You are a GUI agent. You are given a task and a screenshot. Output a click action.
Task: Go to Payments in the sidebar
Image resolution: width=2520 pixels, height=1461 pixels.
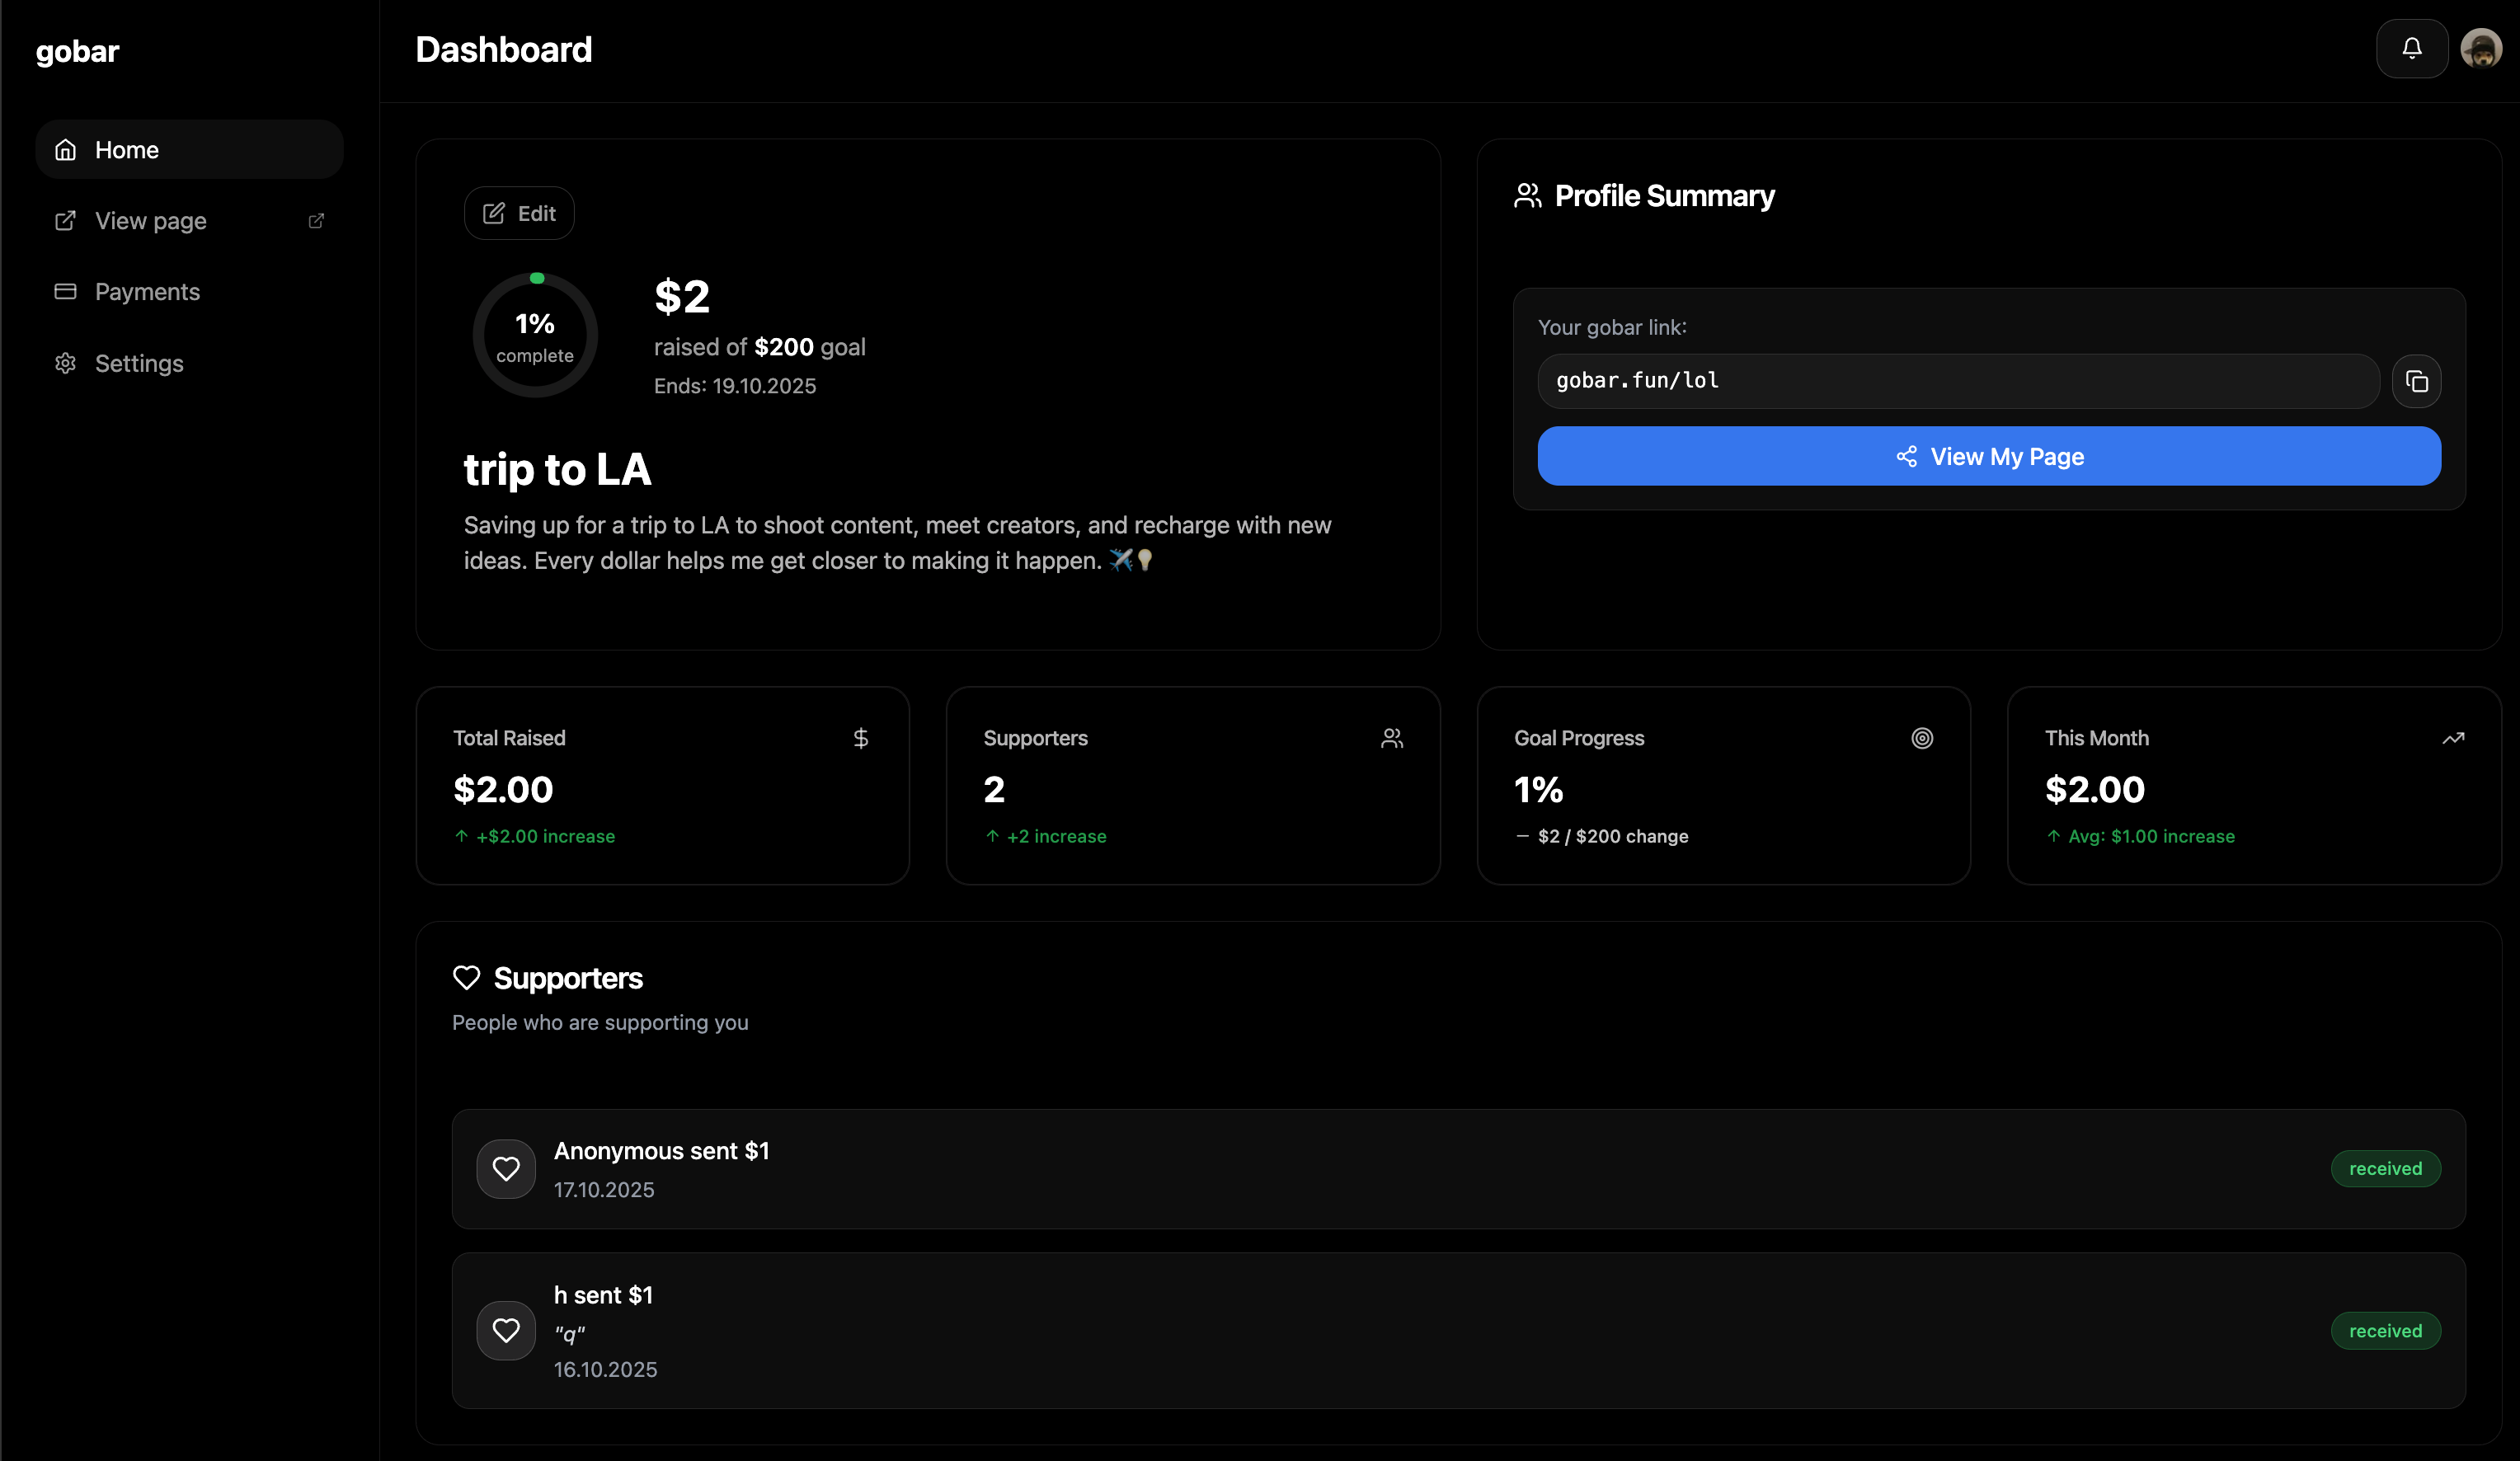tap(147, 292)
